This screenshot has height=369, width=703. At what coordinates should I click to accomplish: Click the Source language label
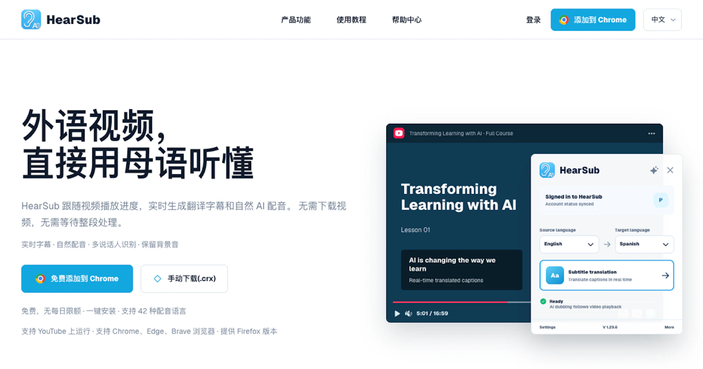click(557, 230)
